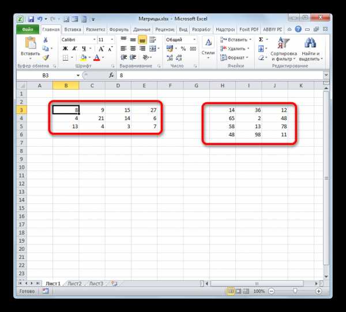Click the AutoSum sigma icon
Screen dimensions: 346x312
261,40
